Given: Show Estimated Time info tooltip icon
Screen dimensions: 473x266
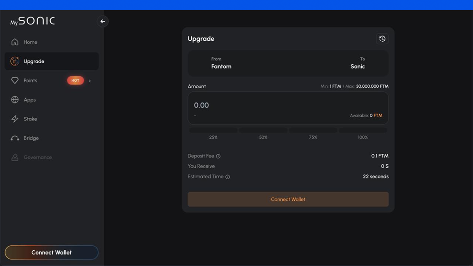Looking at the screenshot, I should click(x=227, y=177).
